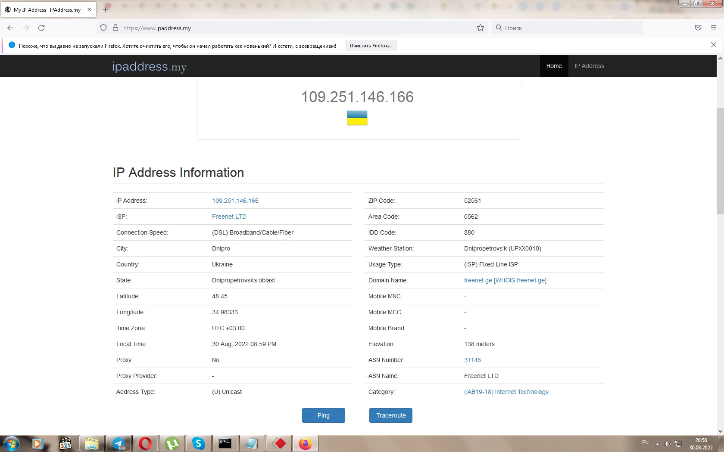Click the Local Time value 30 Aug, 2022

point(244,344)
